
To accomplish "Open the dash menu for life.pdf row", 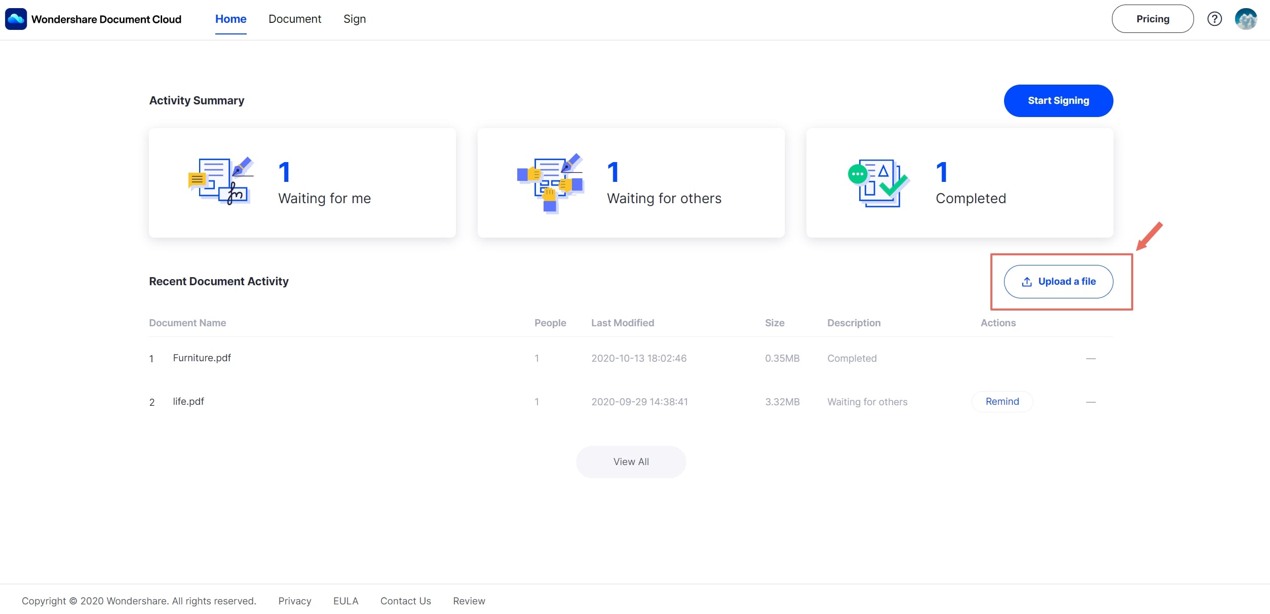I will tap(1091, 402).
